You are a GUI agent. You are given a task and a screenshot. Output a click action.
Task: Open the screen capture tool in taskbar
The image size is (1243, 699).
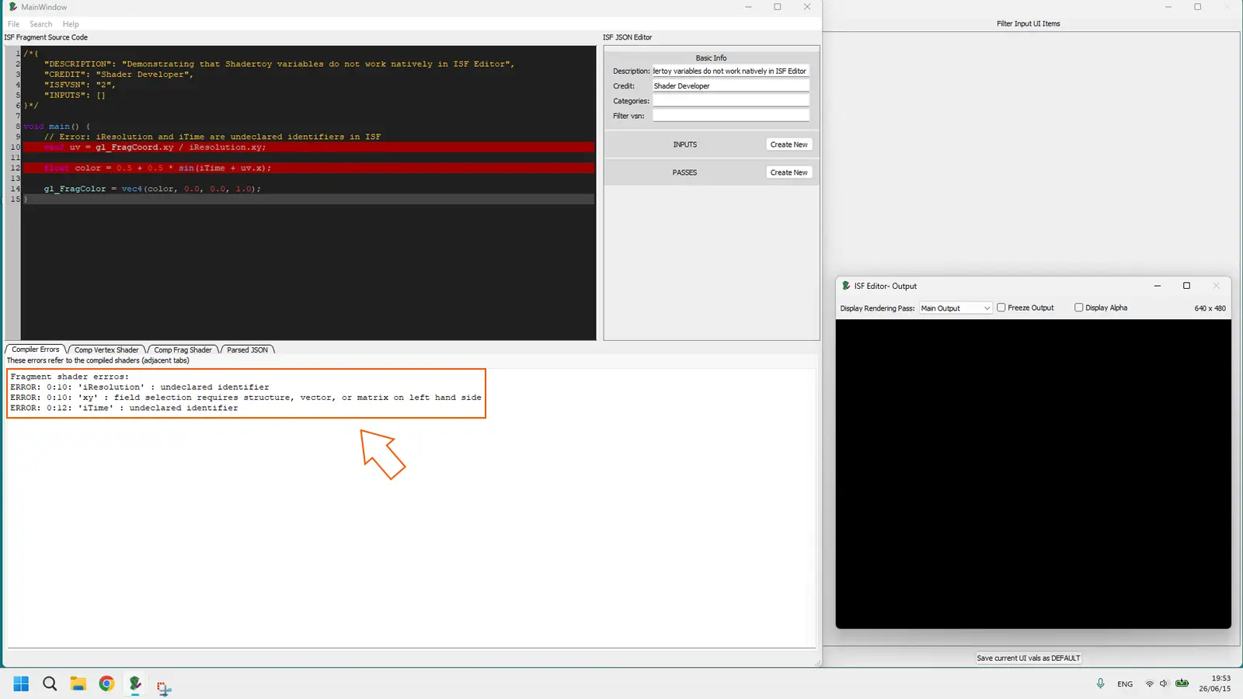(163, 687)
